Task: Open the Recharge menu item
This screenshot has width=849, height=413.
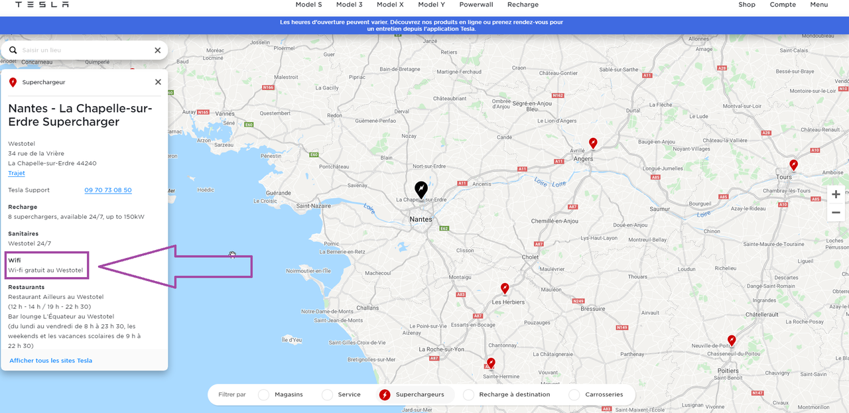Action: click(x=523, y=5)
